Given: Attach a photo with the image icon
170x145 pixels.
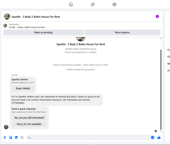Looking at the screenshot, I should click(x=11, y=137).
